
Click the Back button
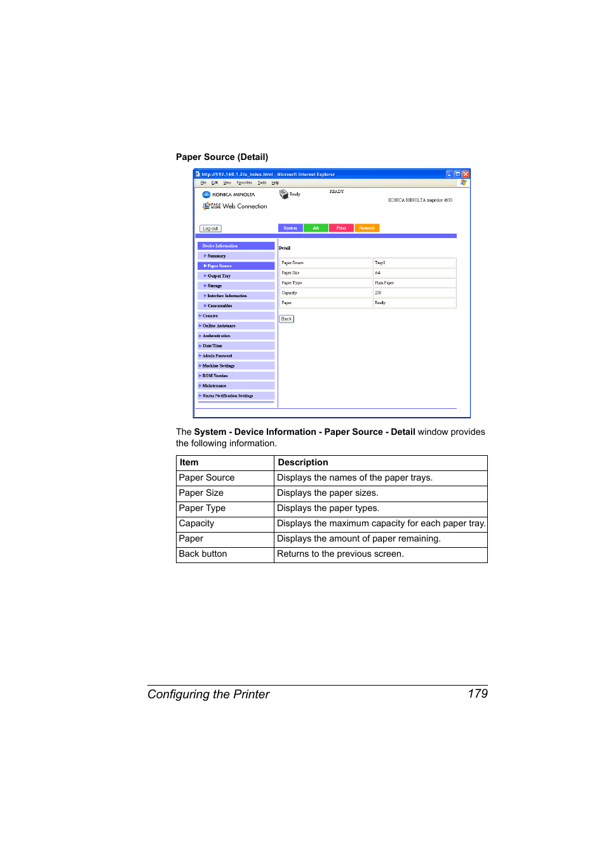coord(286,319)
